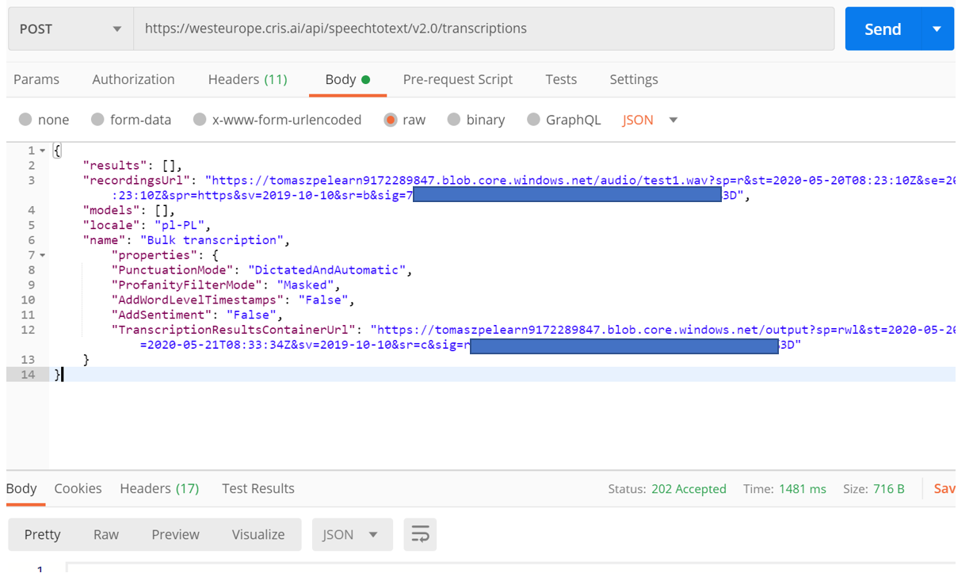This screenshot has height=577, width=973.
Task: Open the Headers (11) request tab
Action: [247, 79]
